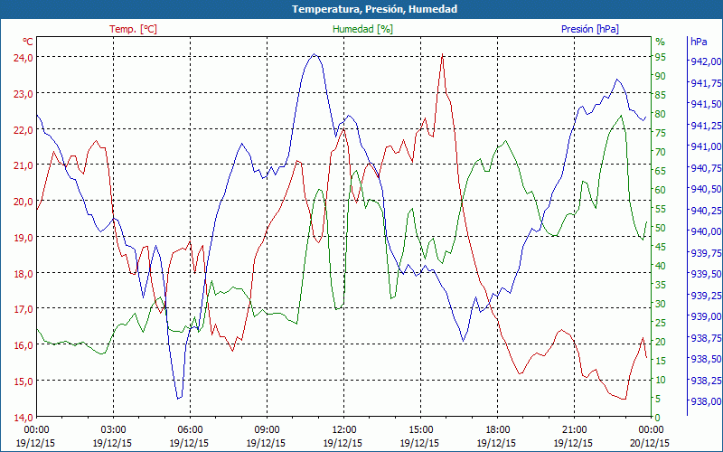Screen dimensions: 723x452
Task: Click the '941,50' pressure axis value
Action: tap(706, 104)
